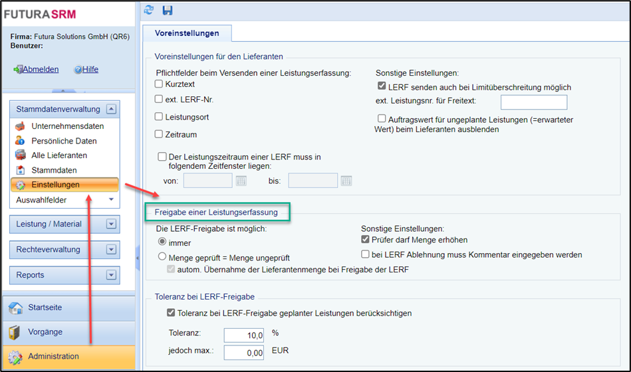The height and width of the screenshot is (372, 631).
Task: Expand the Leistung / Material panel
Action: 112,224
